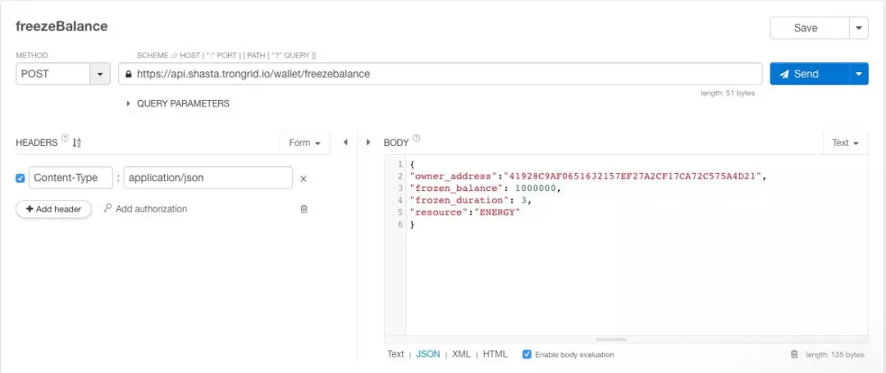Click the request URL input field
The height and width of the screenshot is (373, 886).
[x=443, y=74]
